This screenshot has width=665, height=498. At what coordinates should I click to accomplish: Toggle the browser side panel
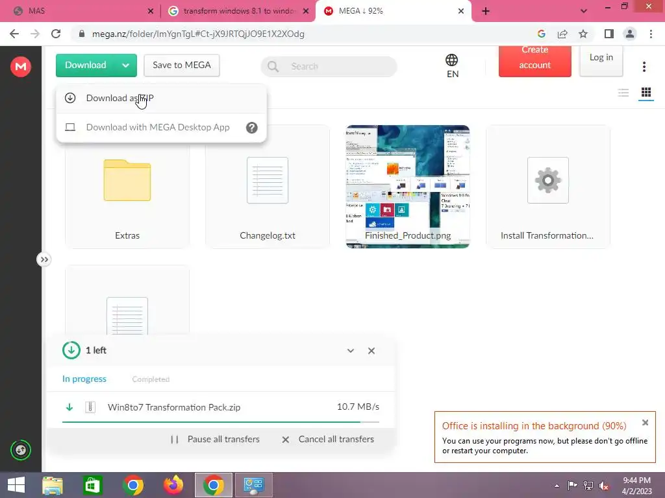(x=609, y=34)
